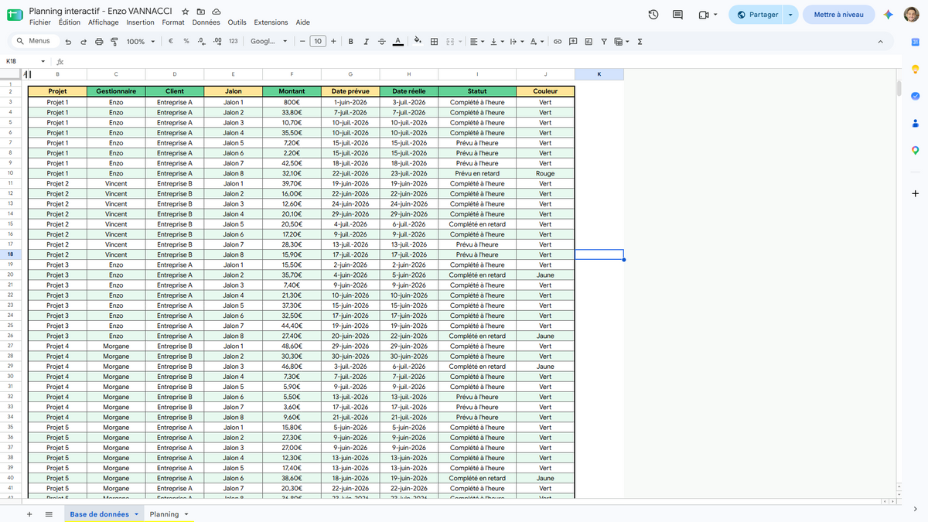Screen dimensions: 928x522
Task: Open the name box dropdown arrow
Action: [43, 61]
